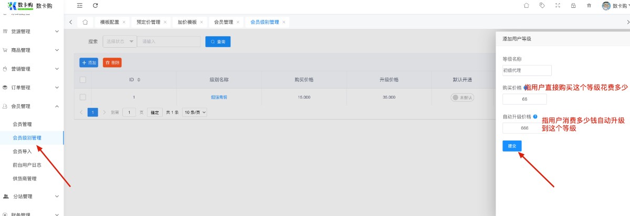Check the select-all checkbox in table header
The width and height of the screenshot is (630, 216).
pyautogui.click(x=82, y=80)
